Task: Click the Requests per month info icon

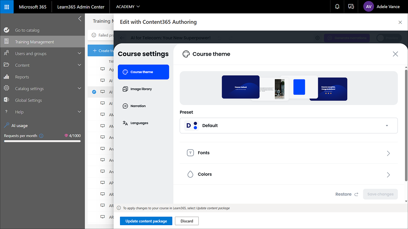Action: point(41,136)
